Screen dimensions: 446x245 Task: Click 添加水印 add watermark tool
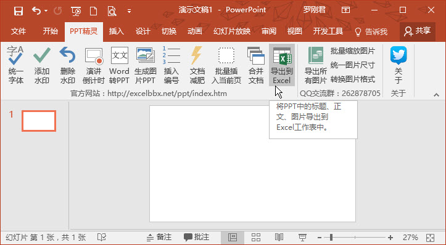tap(41, 65)
